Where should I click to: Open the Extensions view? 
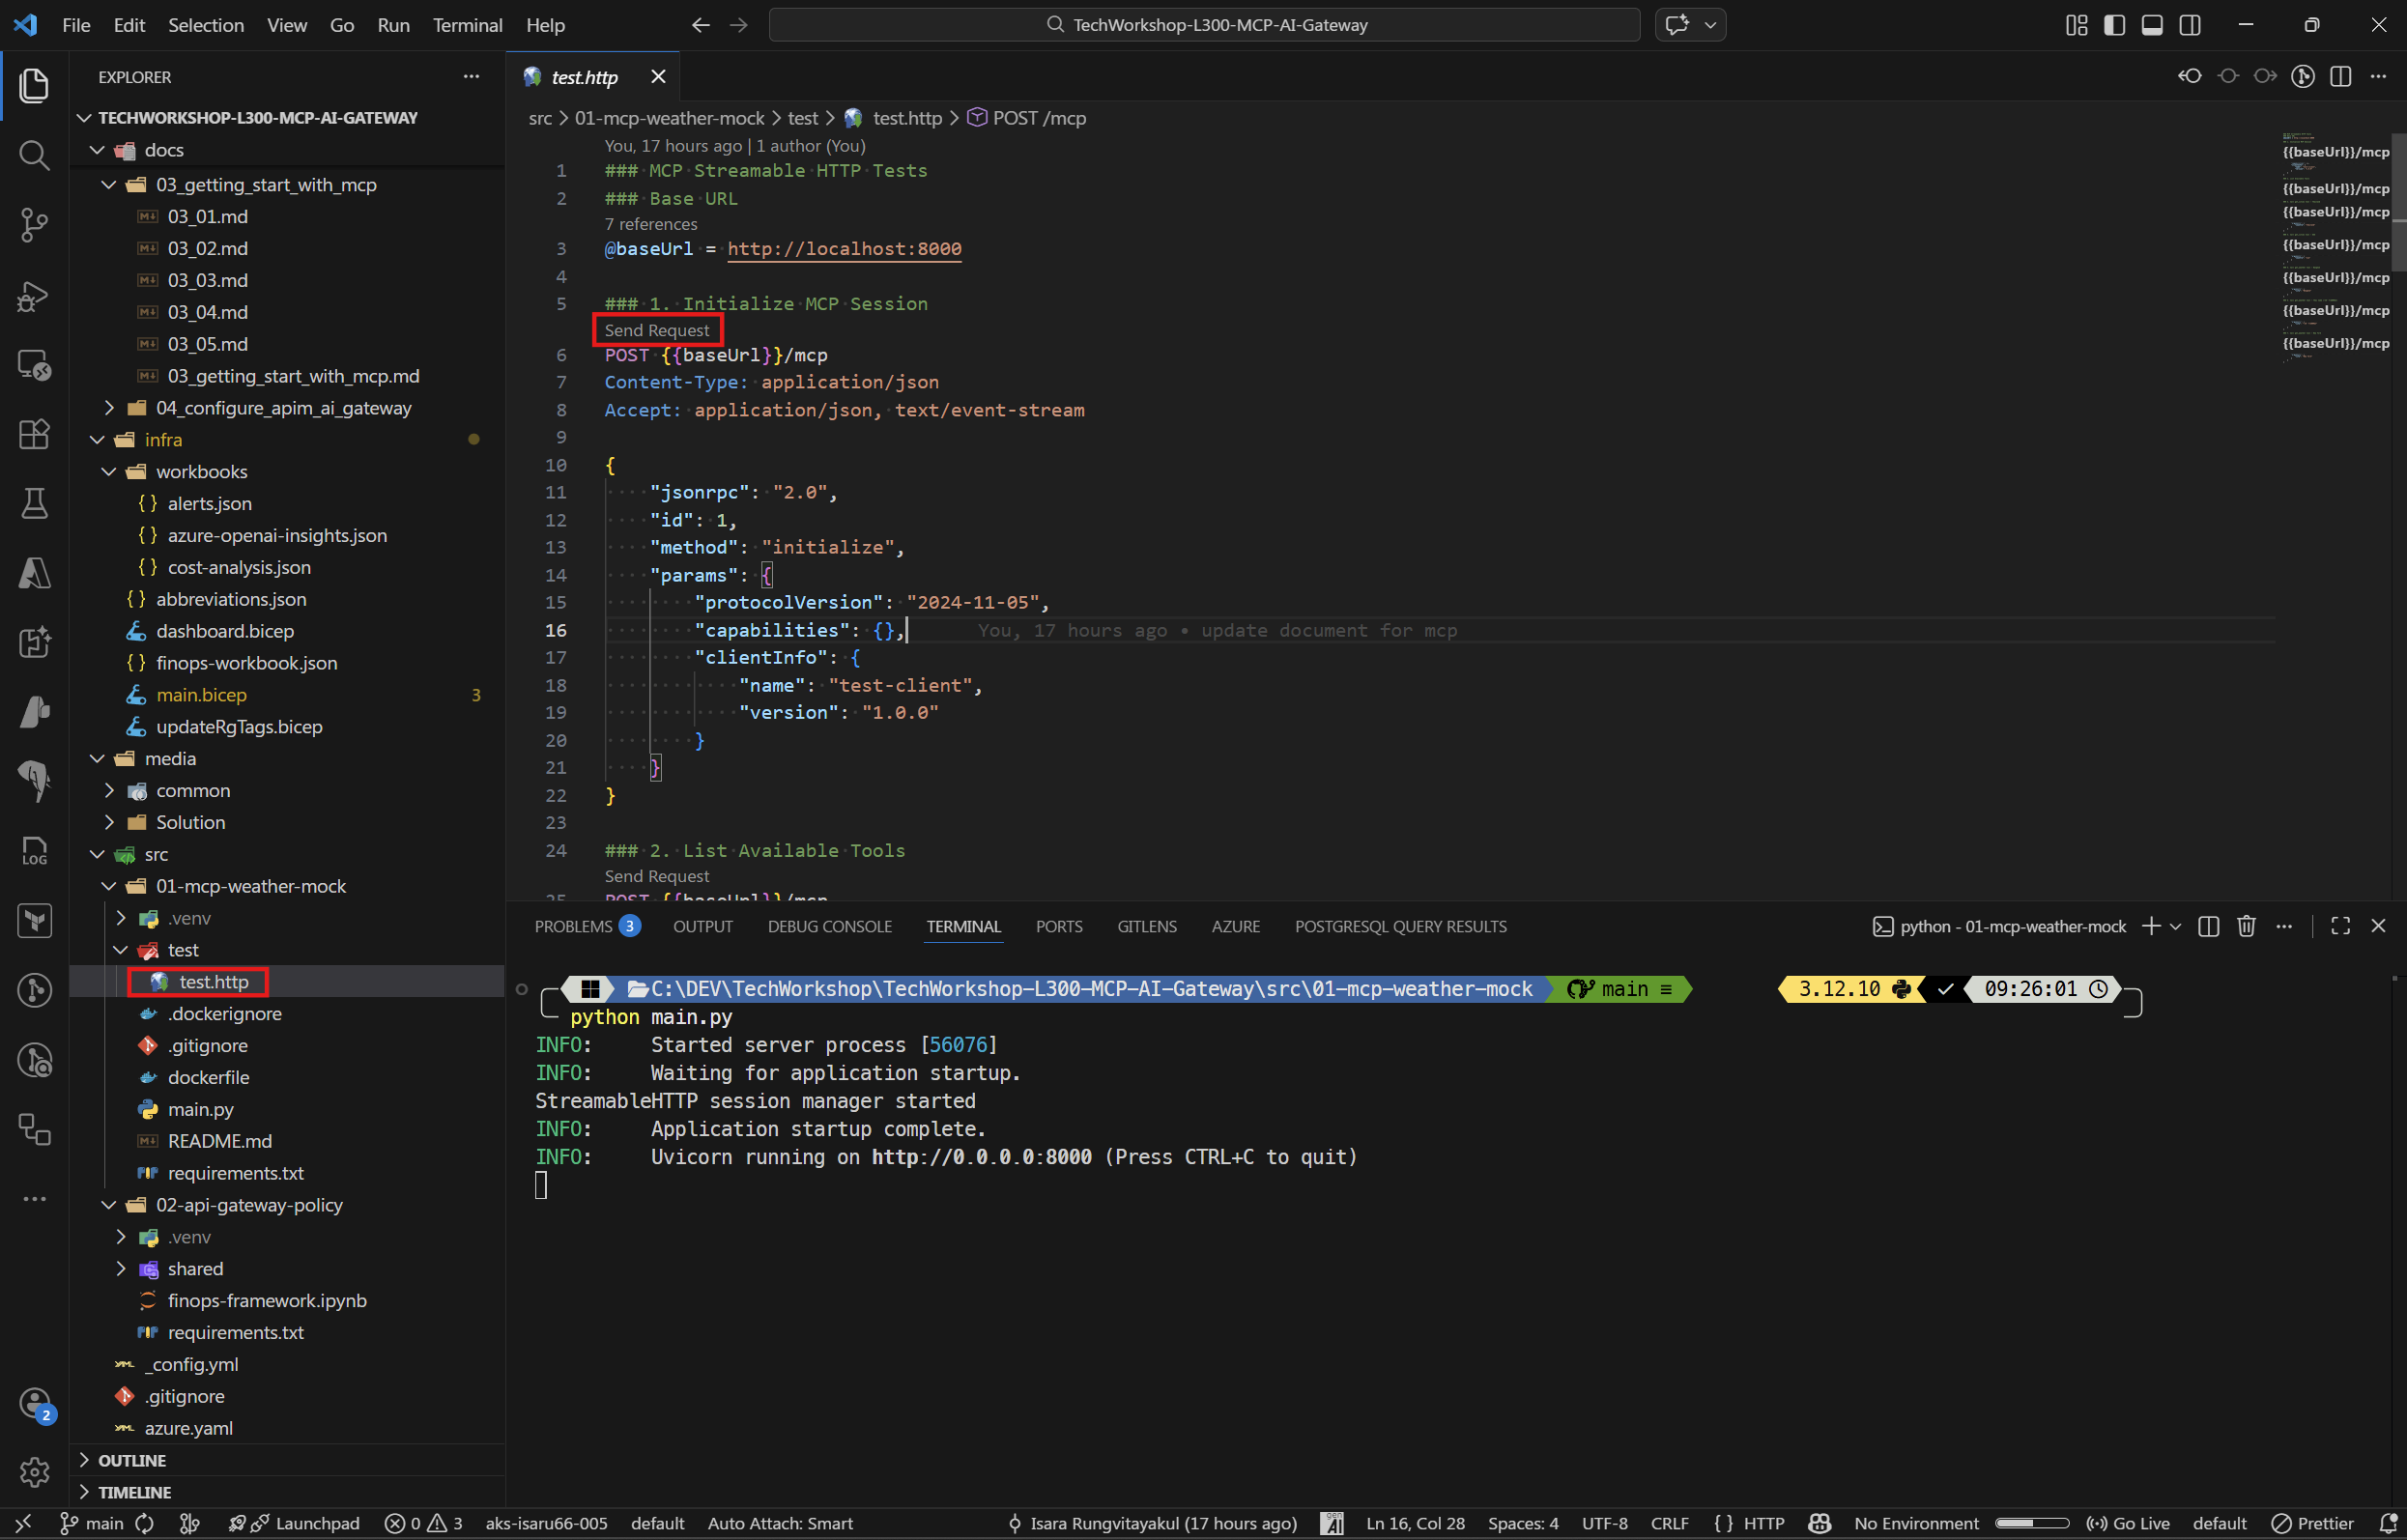pos(34,434)
